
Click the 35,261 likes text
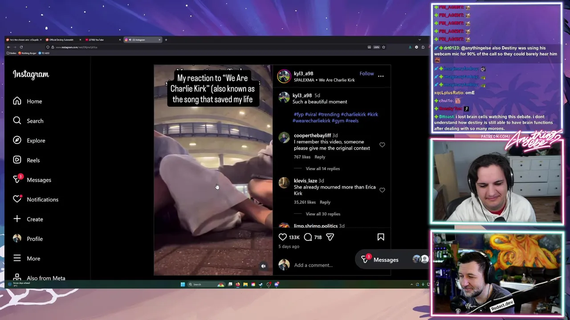(x=305, y=202)
